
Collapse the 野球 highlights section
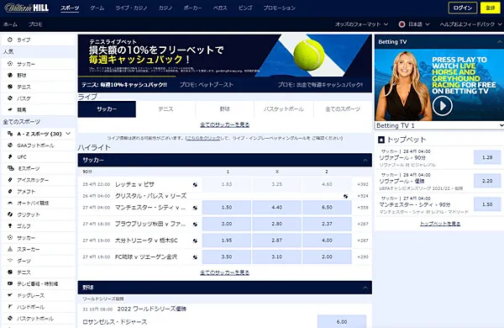tap(365, 288)
